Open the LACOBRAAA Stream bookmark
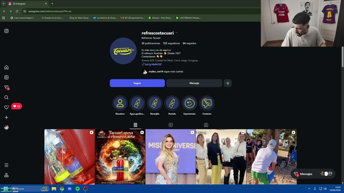Screen dimensions: 344x193 click(188, 18)
